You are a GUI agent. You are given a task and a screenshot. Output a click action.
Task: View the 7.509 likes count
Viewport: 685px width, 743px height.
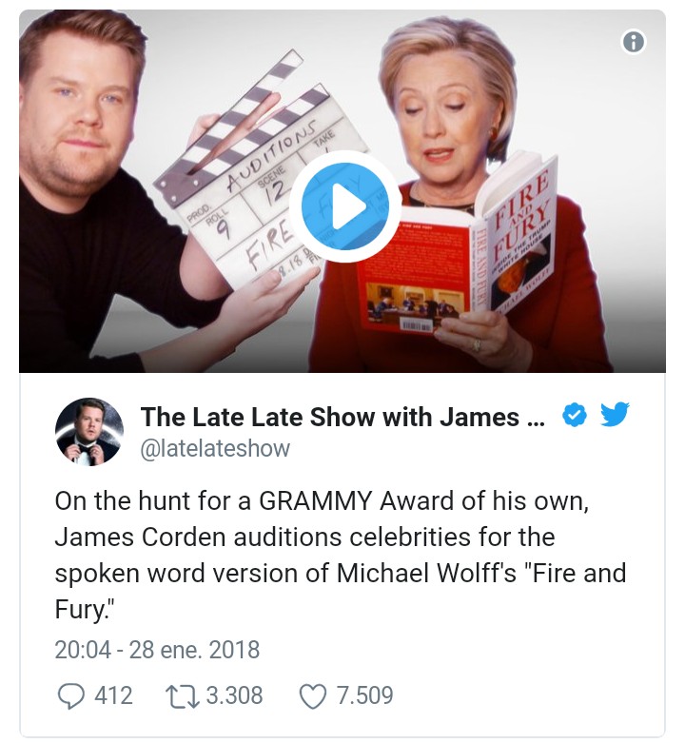point(364,695)
